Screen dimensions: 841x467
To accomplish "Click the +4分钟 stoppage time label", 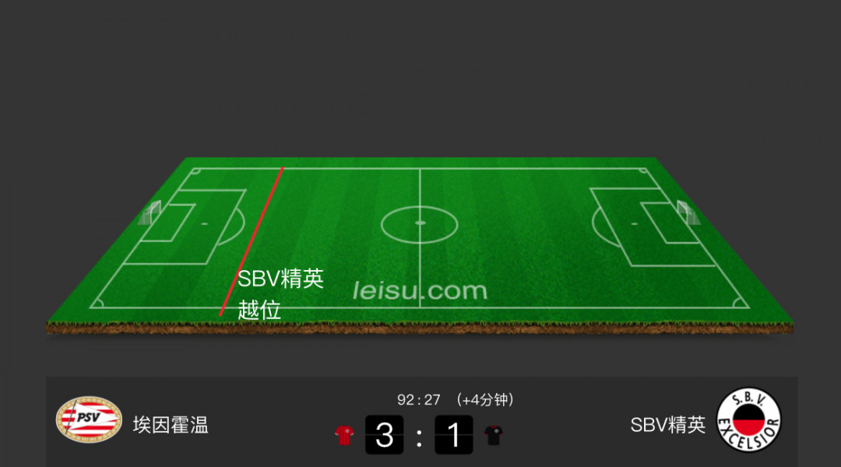I will 485,400.
